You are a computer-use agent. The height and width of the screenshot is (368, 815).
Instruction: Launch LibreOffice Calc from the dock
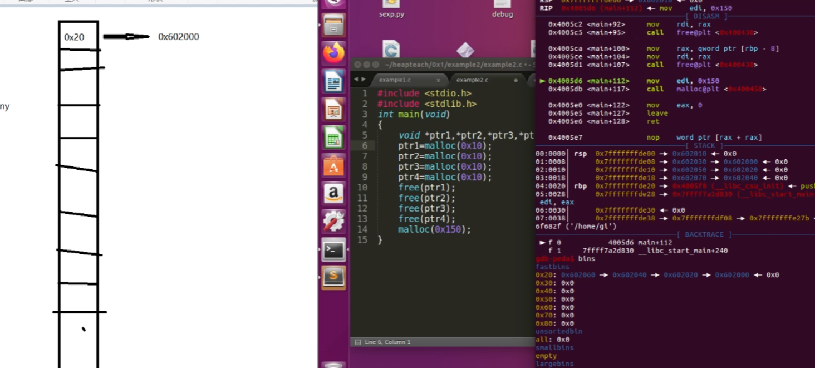333,138
